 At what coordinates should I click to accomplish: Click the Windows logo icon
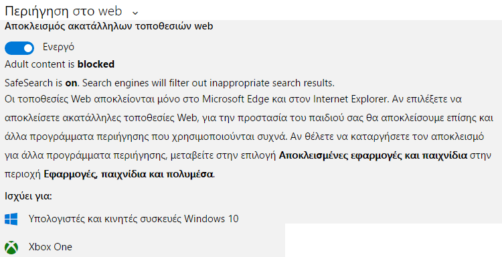click(11, 220)
